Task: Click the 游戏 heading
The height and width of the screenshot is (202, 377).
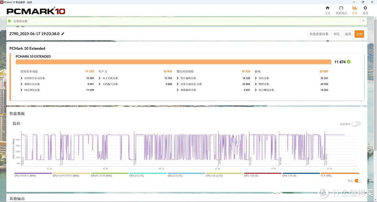Action: click(258, 72)
